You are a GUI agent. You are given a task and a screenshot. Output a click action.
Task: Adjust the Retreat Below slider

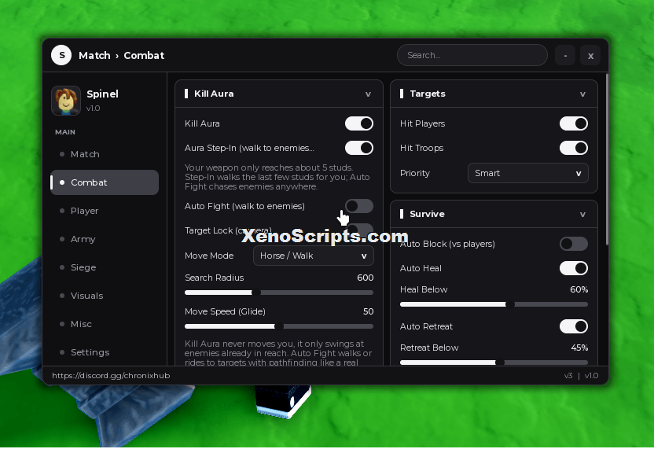(494, 362)
